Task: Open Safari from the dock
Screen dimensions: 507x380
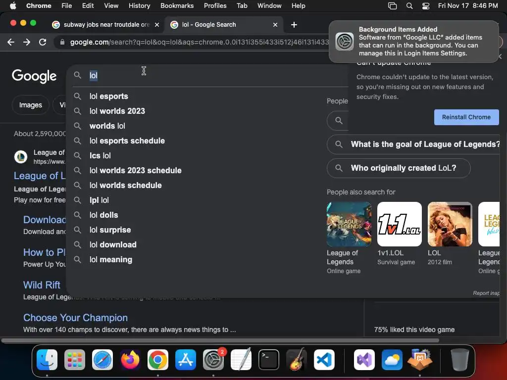Action: click(102, 360)
